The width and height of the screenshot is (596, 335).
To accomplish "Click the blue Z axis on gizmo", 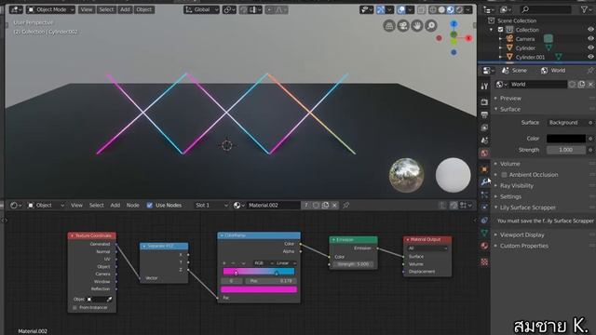I will pos(454,24).
